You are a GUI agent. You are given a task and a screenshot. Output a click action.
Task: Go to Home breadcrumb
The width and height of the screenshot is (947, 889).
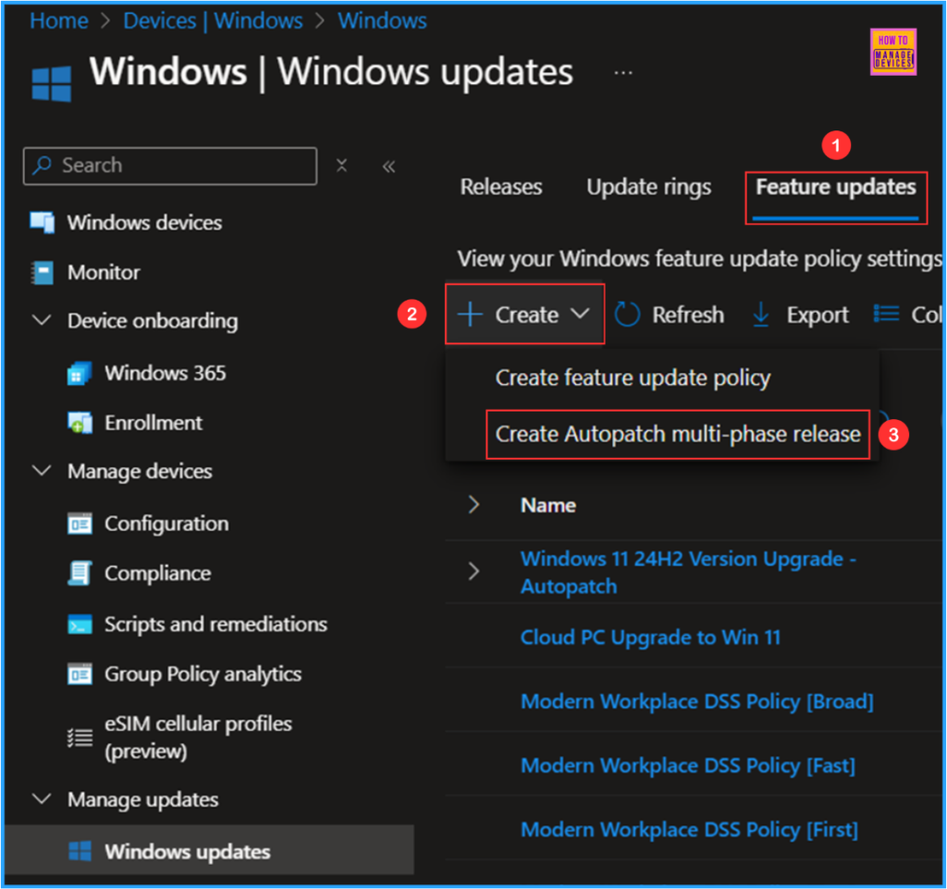[x=59, y=20]
